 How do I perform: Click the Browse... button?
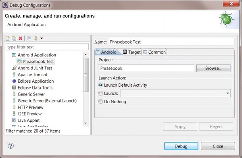click(213, 68)
